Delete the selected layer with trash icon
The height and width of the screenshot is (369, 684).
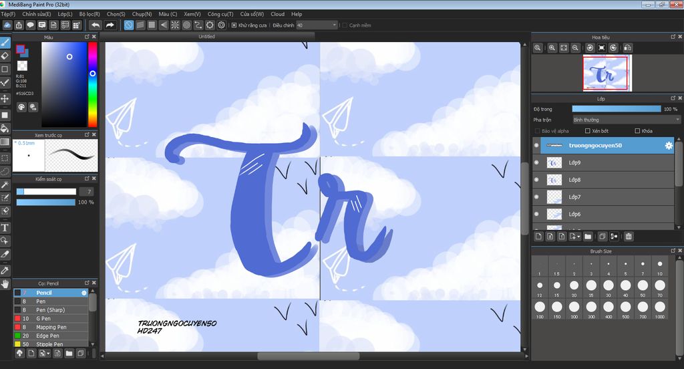[x=628, y=236]
